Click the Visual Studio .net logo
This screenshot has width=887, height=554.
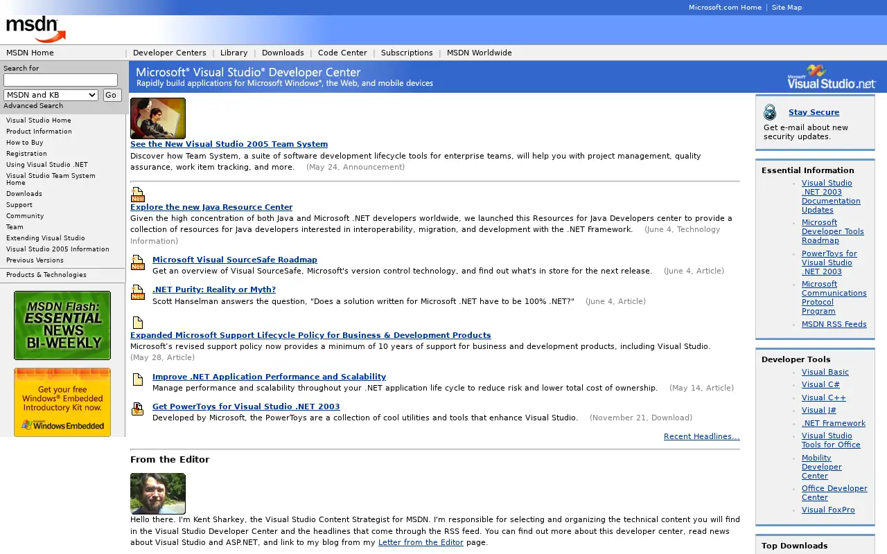point(832,77)
